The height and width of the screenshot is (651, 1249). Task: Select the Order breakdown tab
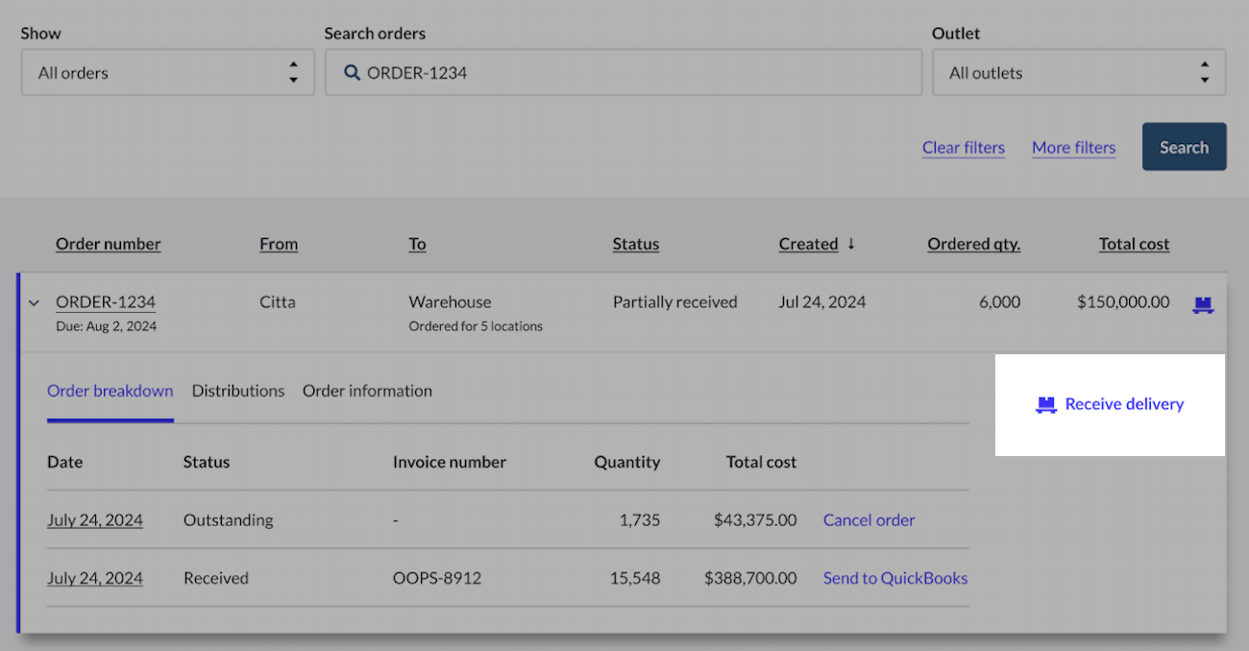[110, 391]
